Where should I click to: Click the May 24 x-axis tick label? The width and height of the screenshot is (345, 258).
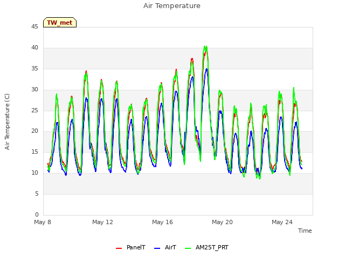(x=282, y=222)
